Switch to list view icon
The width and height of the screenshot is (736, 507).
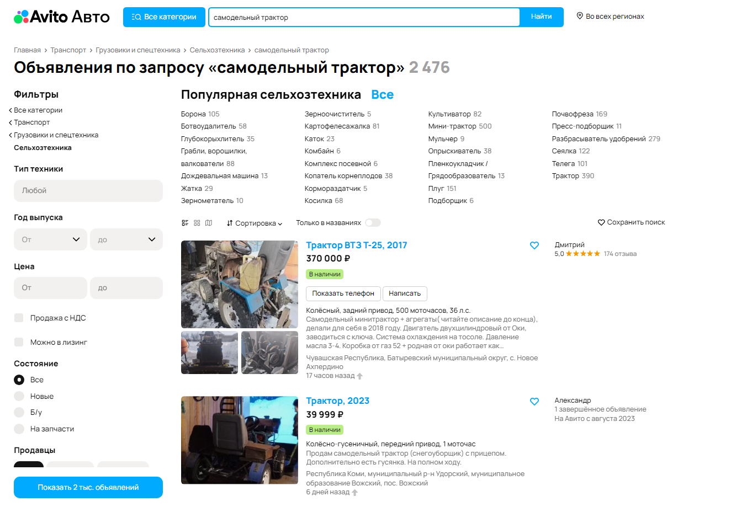[185, 223]
